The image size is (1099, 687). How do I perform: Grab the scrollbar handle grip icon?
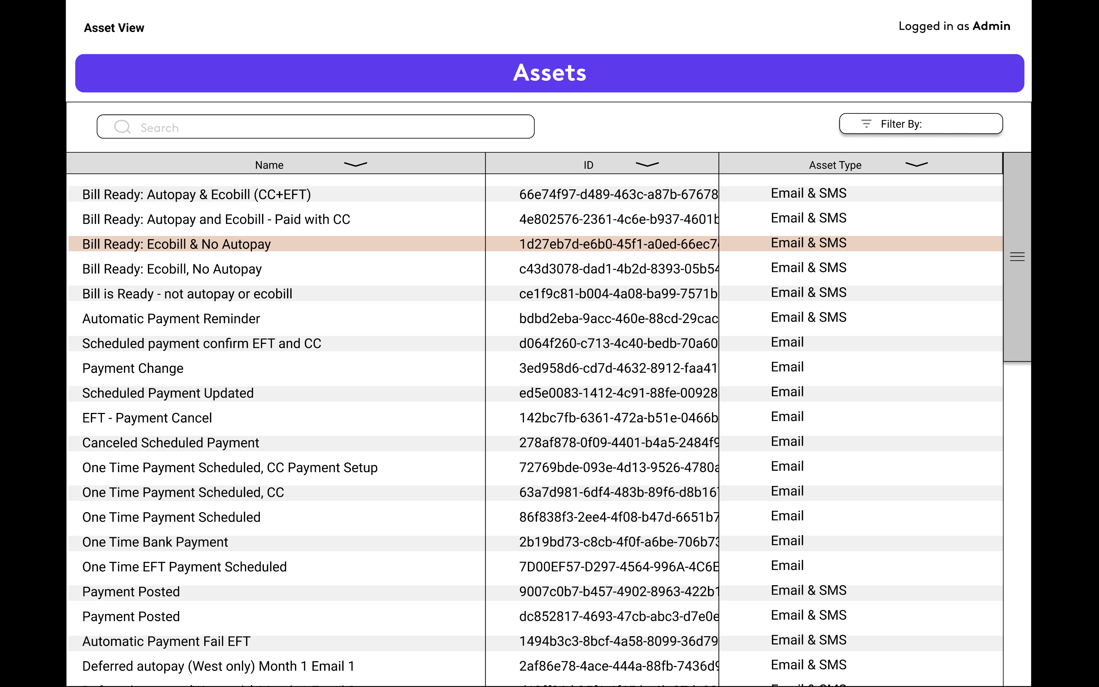(1017, 257)
